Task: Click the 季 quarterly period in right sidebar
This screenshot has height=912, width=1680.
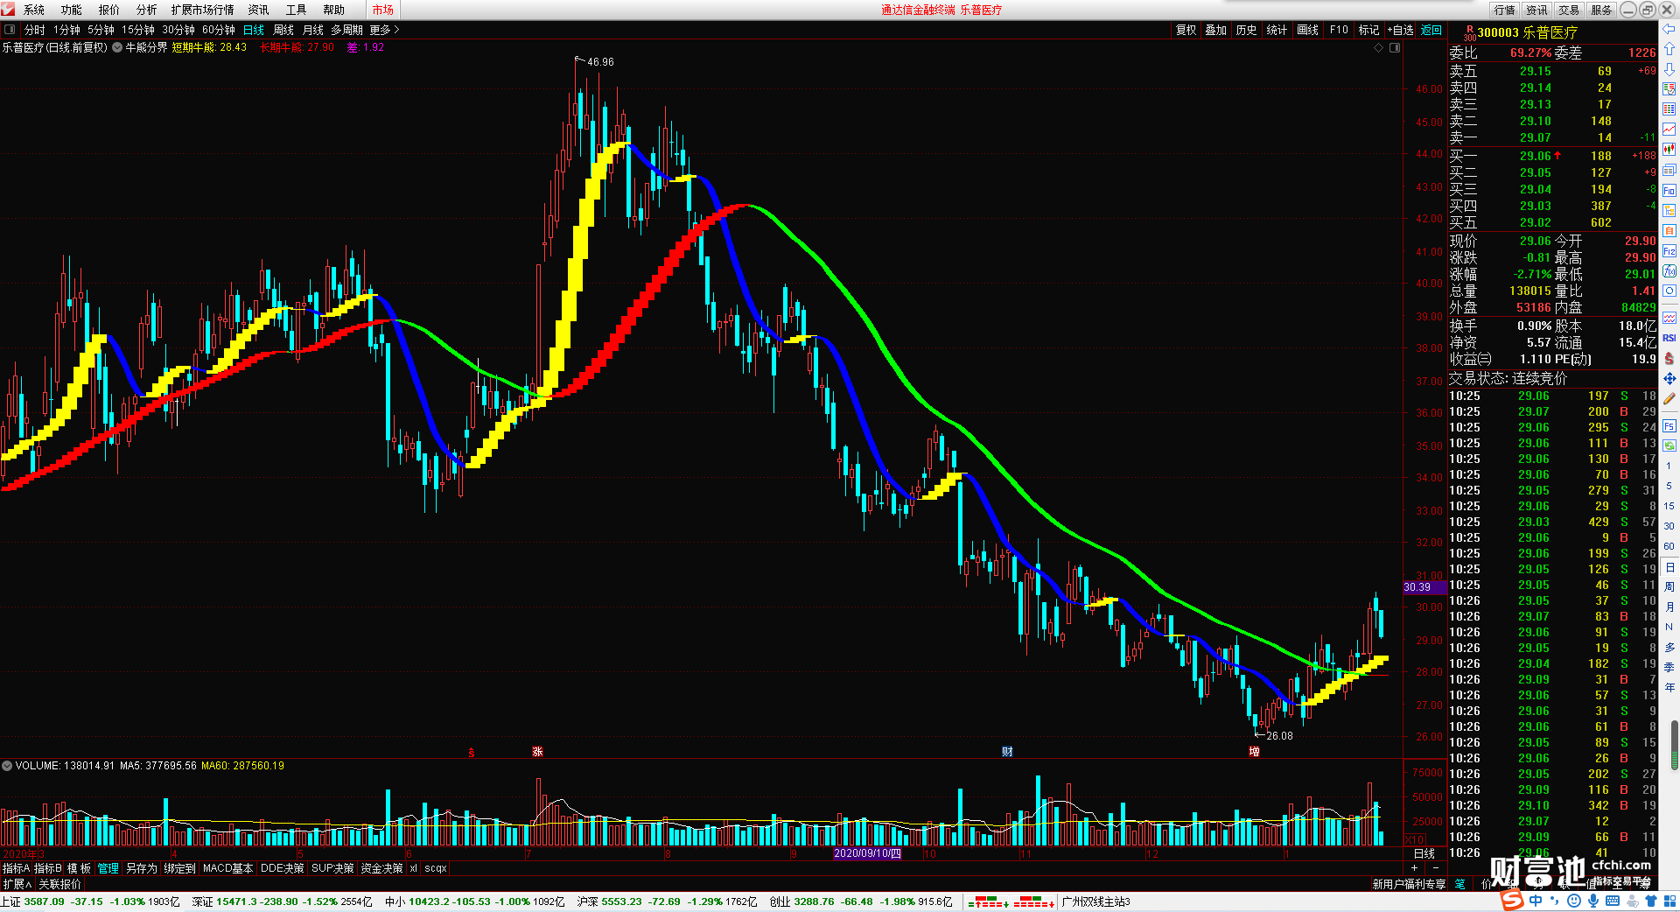Action: (x=1669, y=667)
